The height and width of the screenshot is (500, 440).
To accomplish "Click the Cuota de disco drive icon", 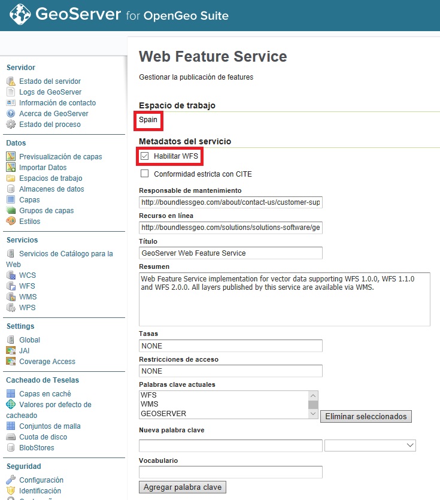I will (x=11, y=437).
